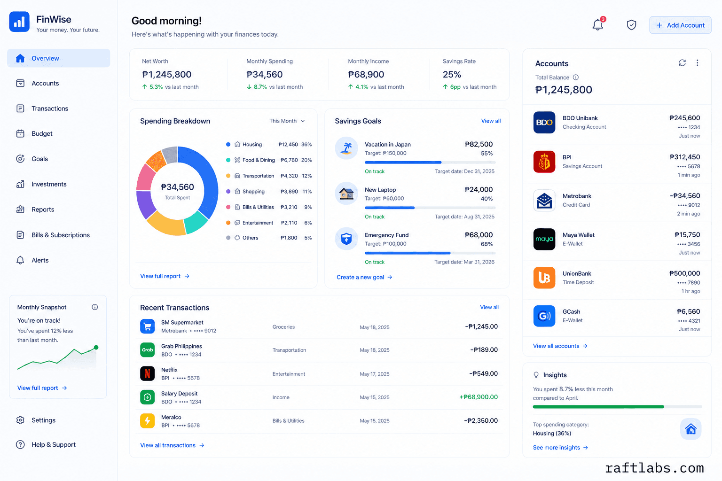Open the This Month dropdown
The width and height of the screenshot is (722, 481).
tap(287, 121)
